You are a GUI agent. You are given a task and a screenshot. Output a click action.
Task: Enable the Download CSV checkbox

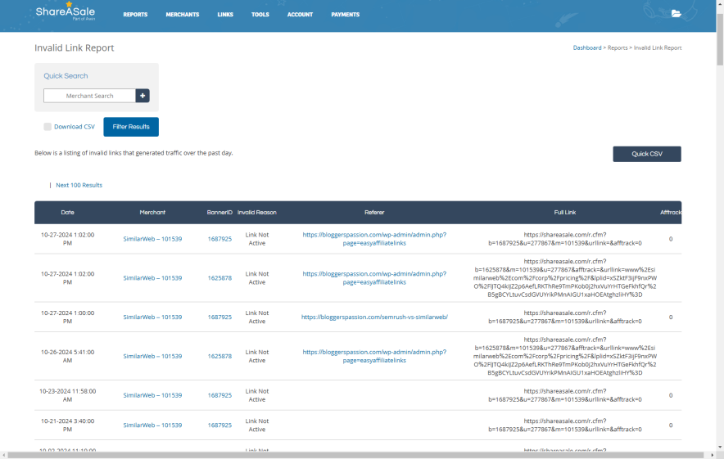[x=48, y=127]
